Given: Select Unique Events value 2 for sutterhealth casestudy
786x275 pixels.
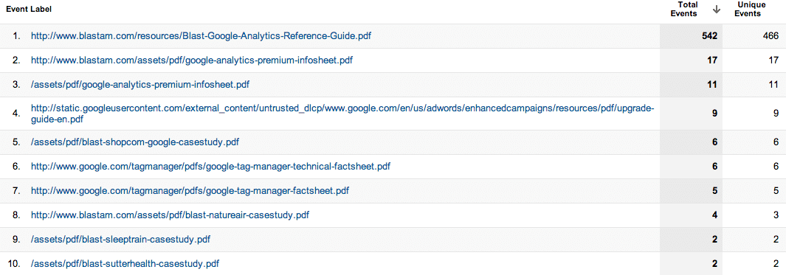Looking at the screenshot, I should 776,263.
